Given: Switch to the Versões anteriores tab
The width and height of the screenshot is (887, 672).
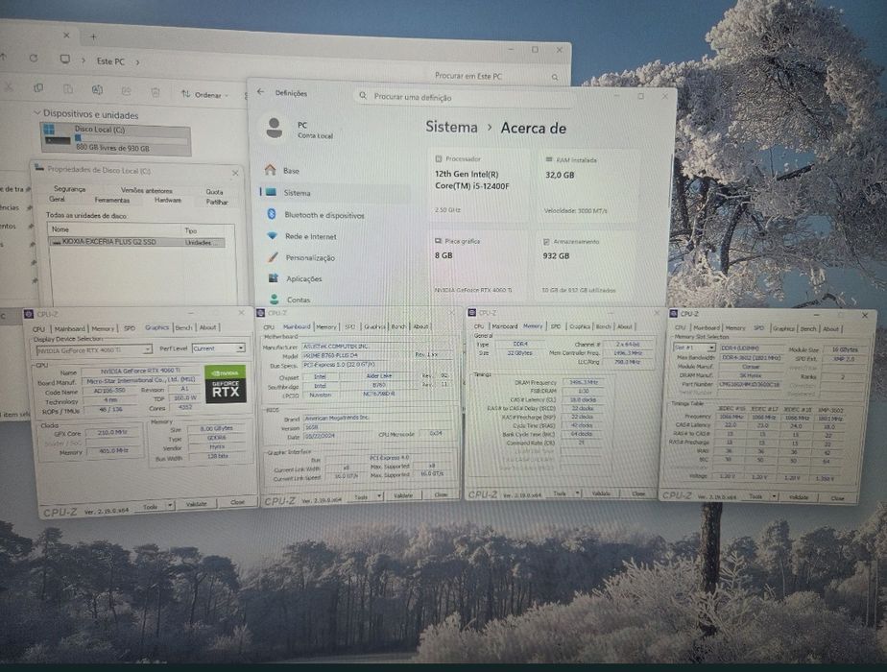Looking at the screenshot, I should click(x=147, y=191).
